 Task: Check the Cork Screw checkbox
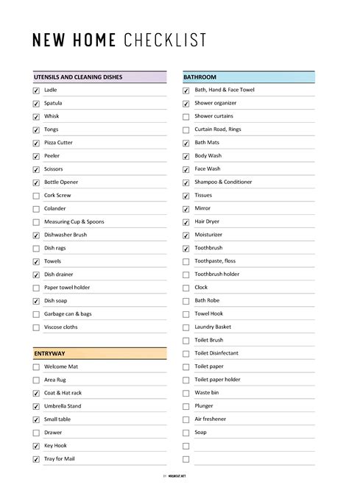[x=36, y=196]
